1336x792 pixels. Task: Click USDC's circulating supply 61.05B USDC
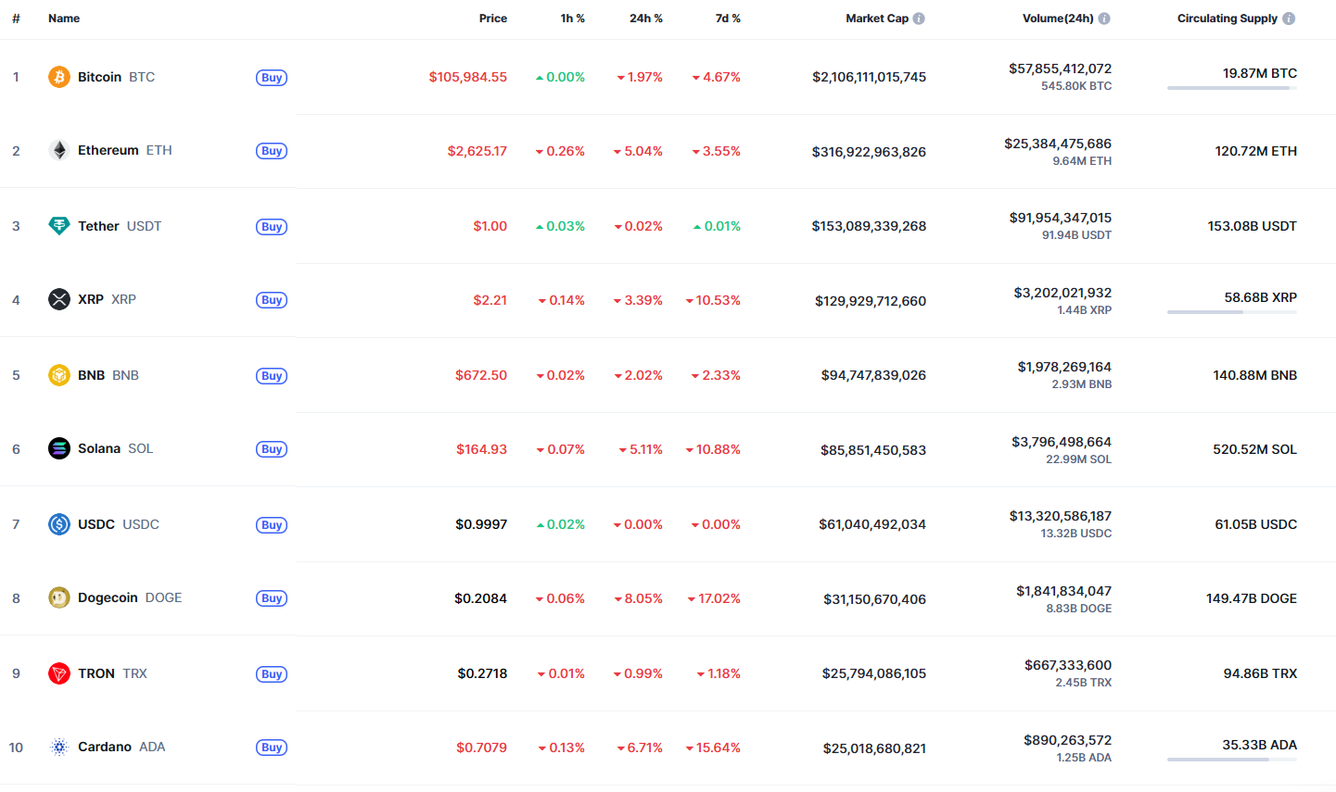[x=1256, y=524]
